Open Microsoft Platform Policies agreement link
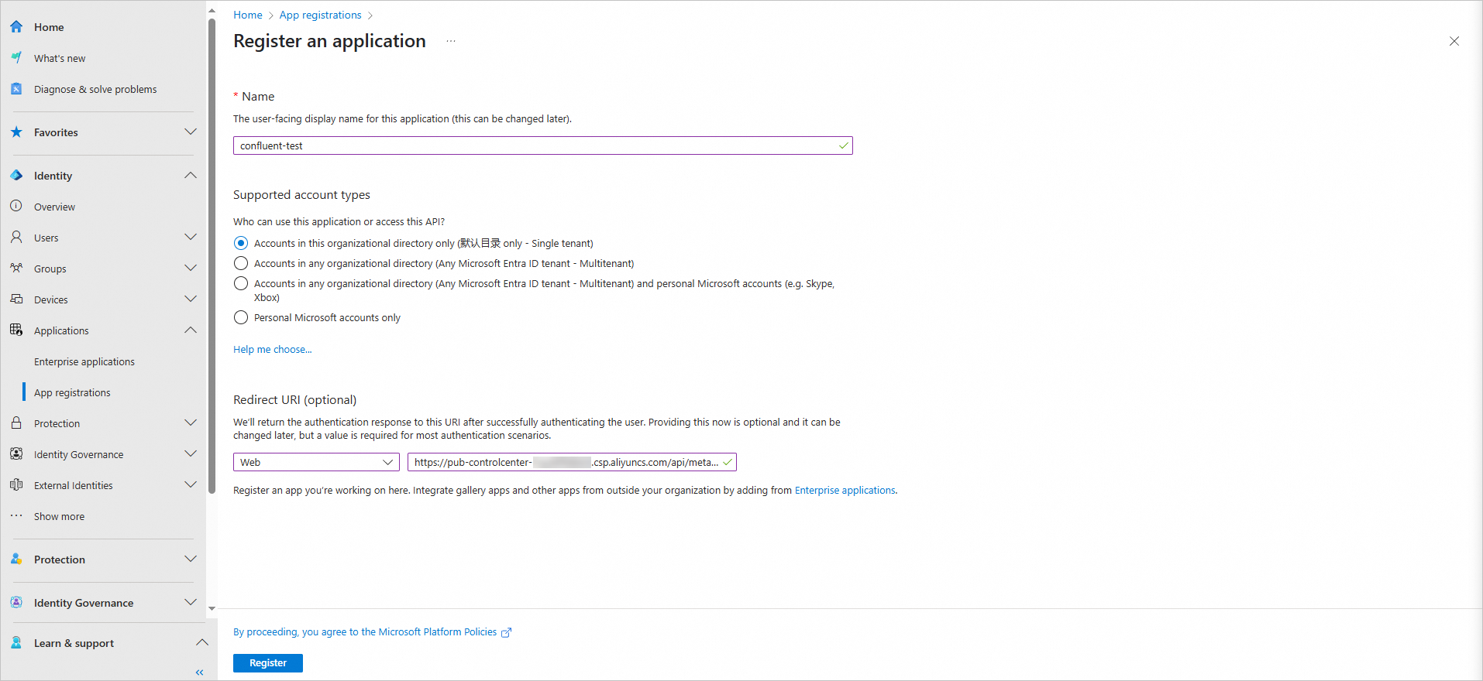Viewport: 1483px width, 681px height. point(365,631)
